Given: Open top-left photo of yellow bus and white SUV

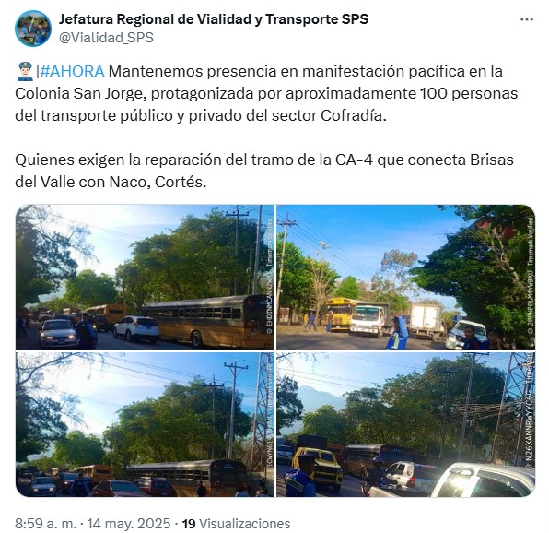Looking at the screenshot, I should 145,278.
